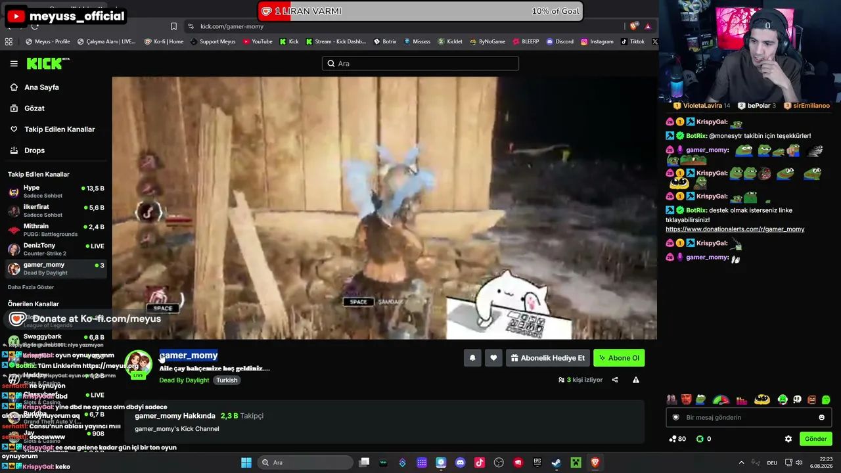
Task: Report the stream with warning icon
Action: [x=636, y=380]
